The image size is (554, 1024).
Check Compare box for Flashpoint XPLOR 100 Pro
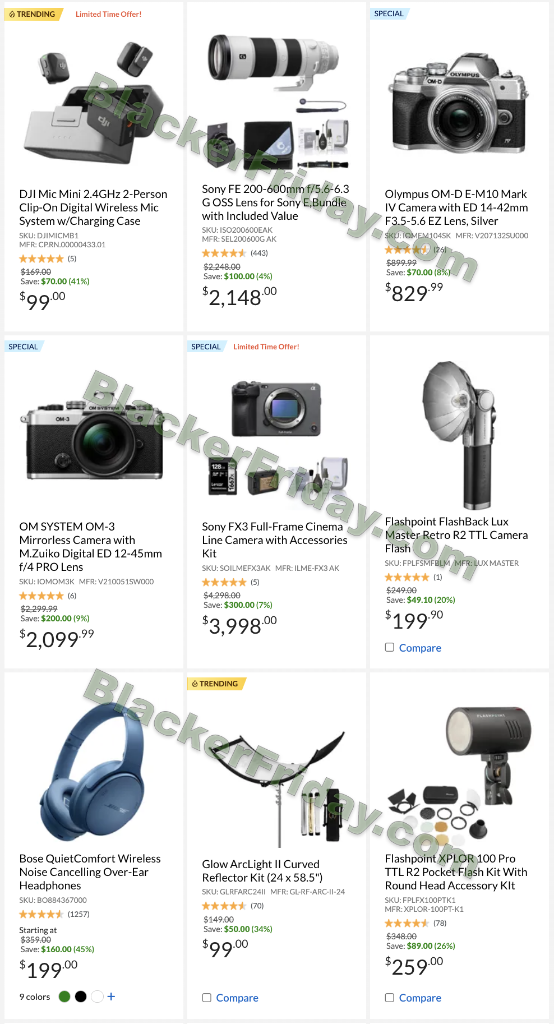click(390, 998)
